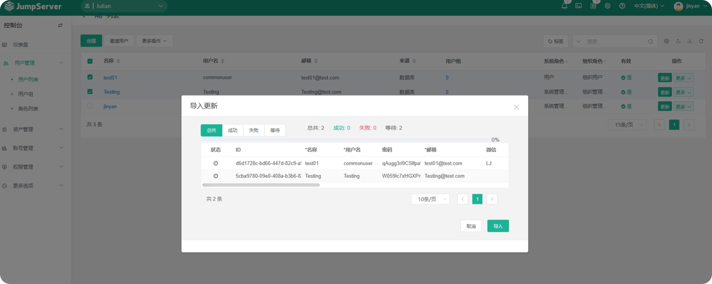Open the 更多操作 dropdown
Viewport: 712px width, 284px height.
(154, 41)
